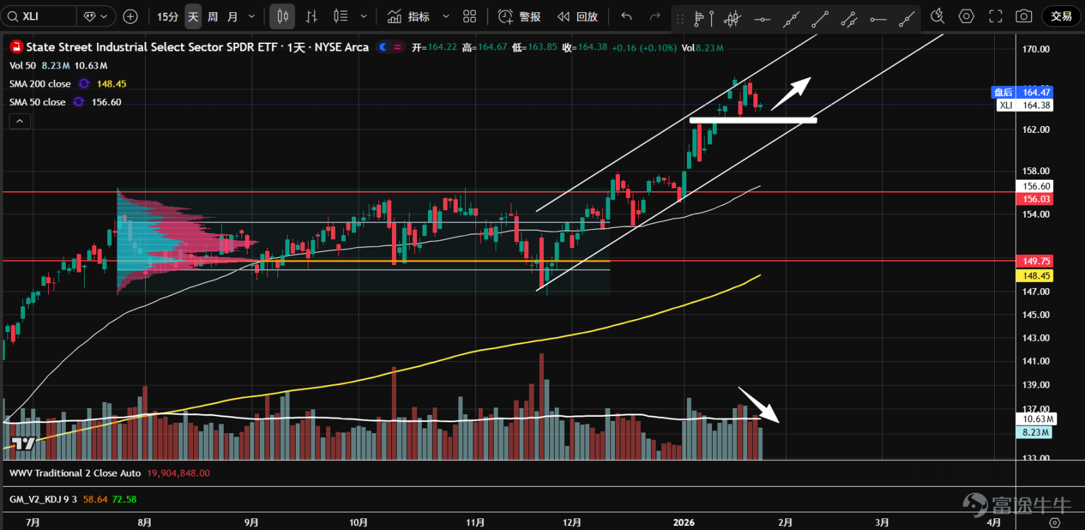Open the 交易 trading panel
The image size is (1085, 530).
point(1061,16)
